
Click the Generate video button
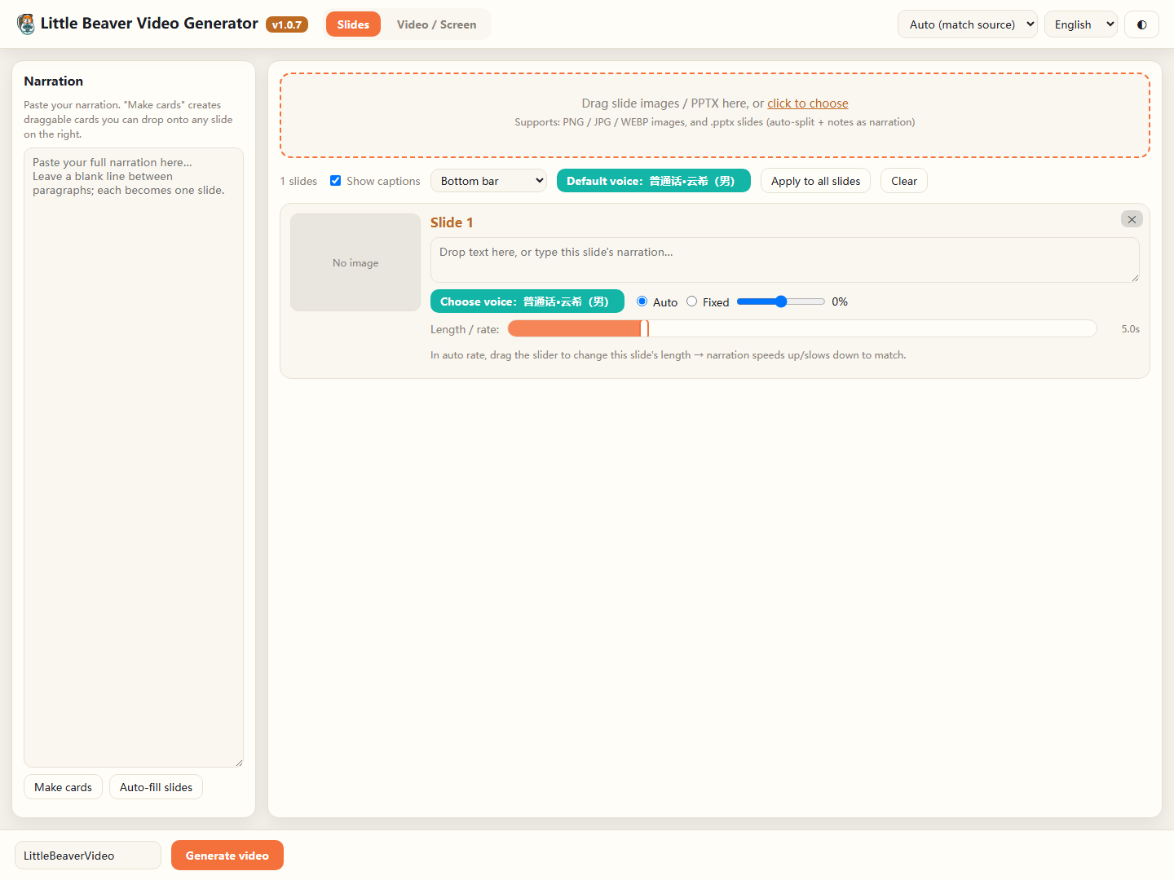click(x=227, y=856)
